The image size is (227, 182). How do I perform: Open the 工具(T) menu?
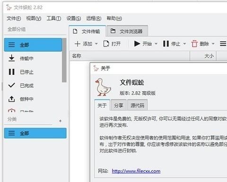pos(54,18)
